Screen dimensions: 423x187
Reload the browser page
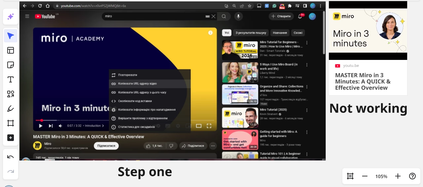pos(40,6)
